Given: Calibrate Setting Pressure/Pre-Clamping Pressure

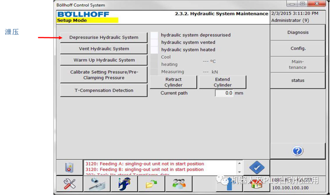Looking at the screenshot, I should tap(104, 75).
